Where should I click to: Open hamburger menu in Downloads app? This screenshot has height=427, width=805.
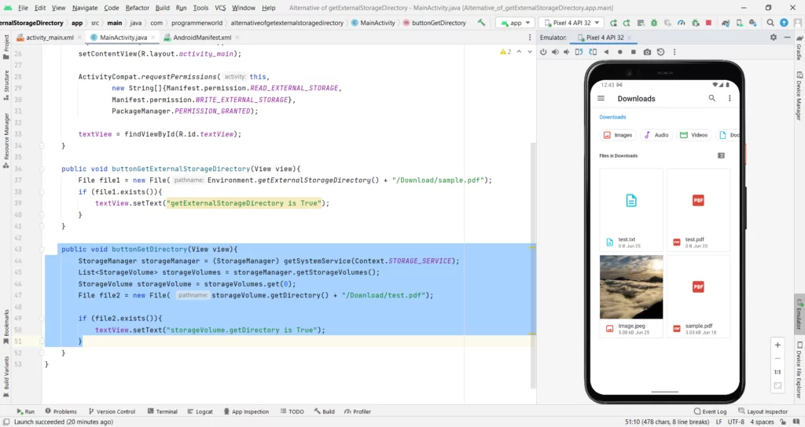tap(601, 98)
